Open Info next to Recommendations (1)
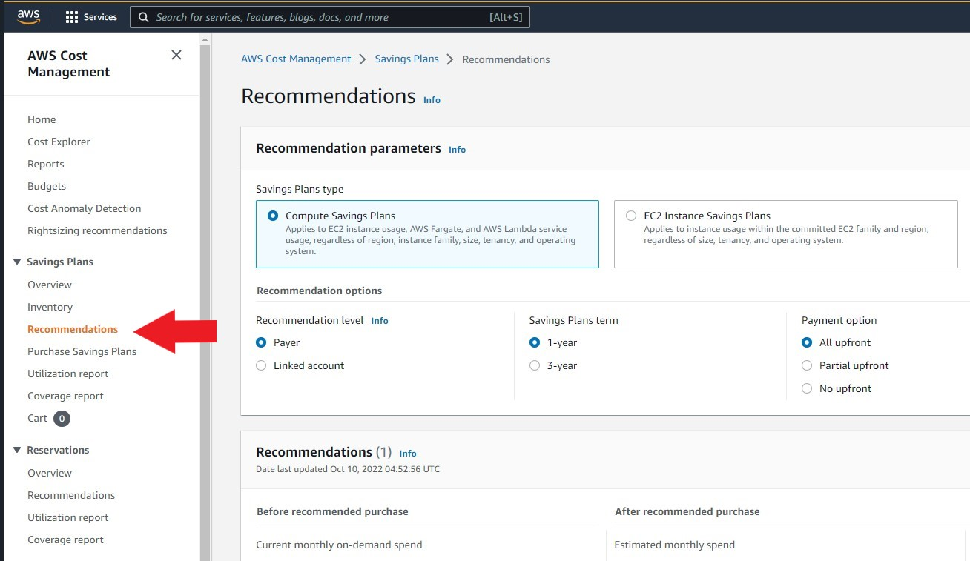This screenshot has width=970, height=561. [x=408, y=454]
